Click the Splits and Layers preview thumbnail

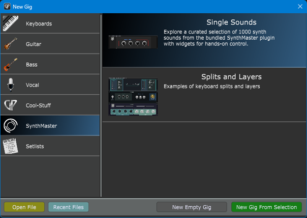(x=133, y=97)
